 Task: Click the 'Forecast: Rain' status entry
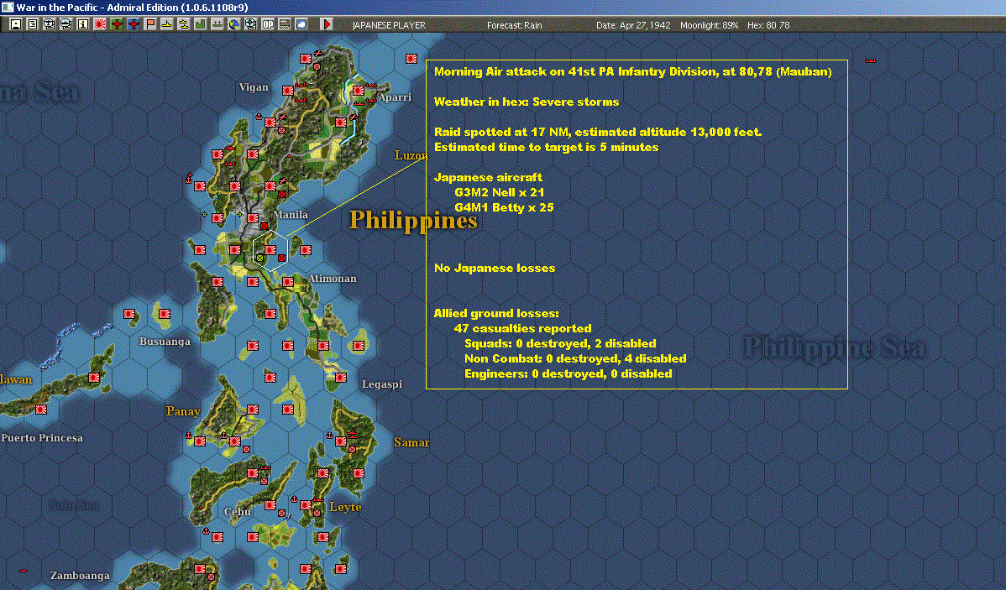(x=515, y=25)
